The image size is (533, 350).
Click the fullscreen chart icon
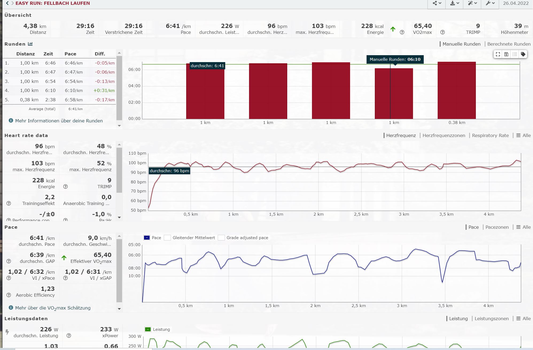tap(498, 54)
